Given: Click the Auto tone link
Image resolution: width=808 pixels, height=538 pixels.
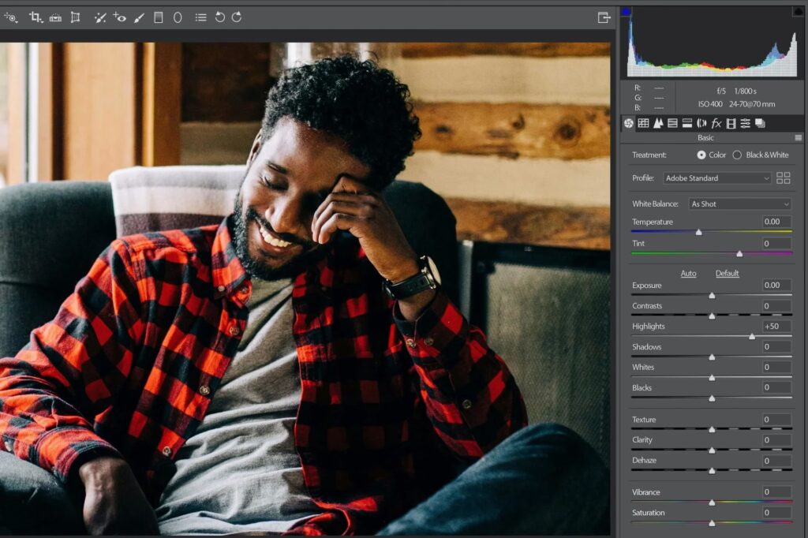Looking at the screenshot, I should coord(688,274).
